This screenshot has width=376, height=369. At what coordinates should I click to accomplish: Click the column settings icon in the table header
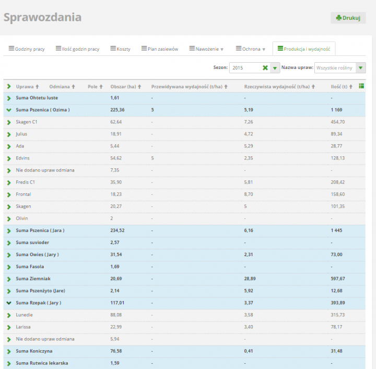pyautogui.click(x=362, y=86)
